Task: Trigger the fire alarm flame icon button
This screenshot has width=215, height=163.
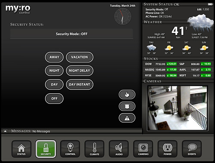Action: (127, 95)
